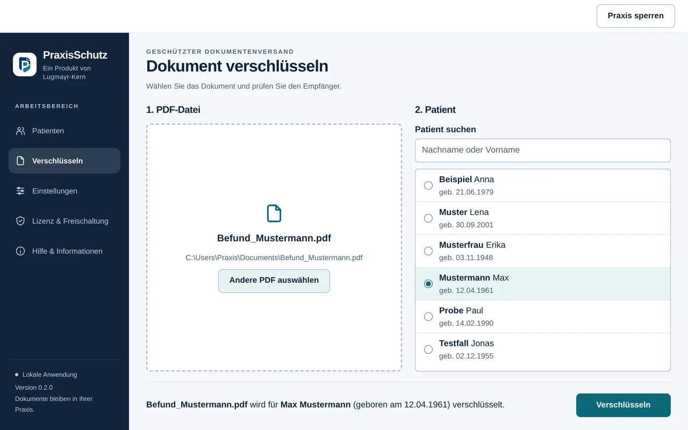Click the 2. Patient heading
This screenshot has width=688, height=430.
coord(435,110)
